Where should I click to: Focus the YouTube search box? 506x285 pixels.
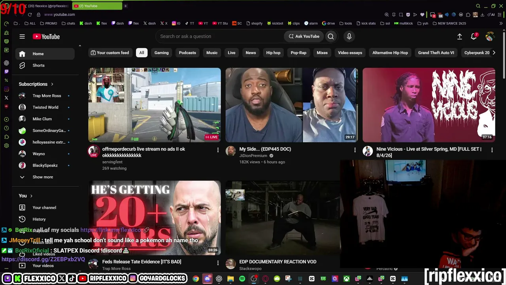coord(219,36)
